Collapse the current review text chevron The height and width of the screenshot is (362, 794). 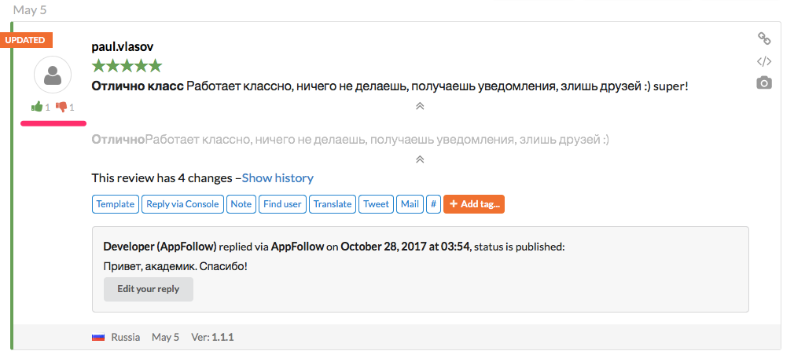tap(420, 106)
